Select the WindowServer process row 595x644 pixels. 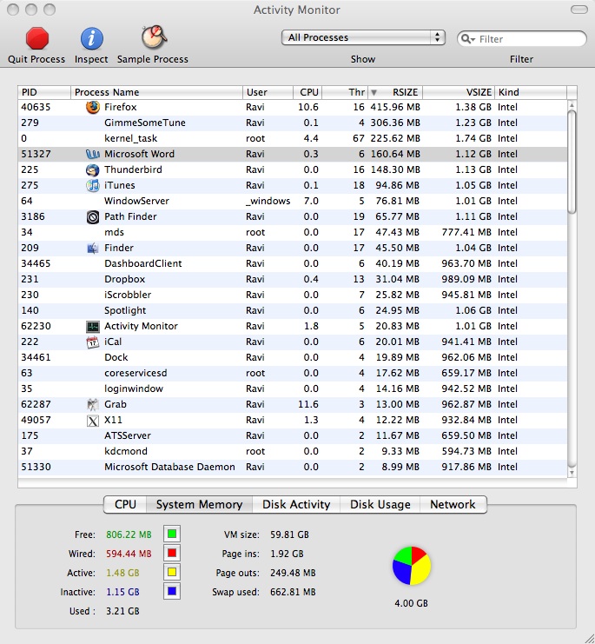pos(293,202)
